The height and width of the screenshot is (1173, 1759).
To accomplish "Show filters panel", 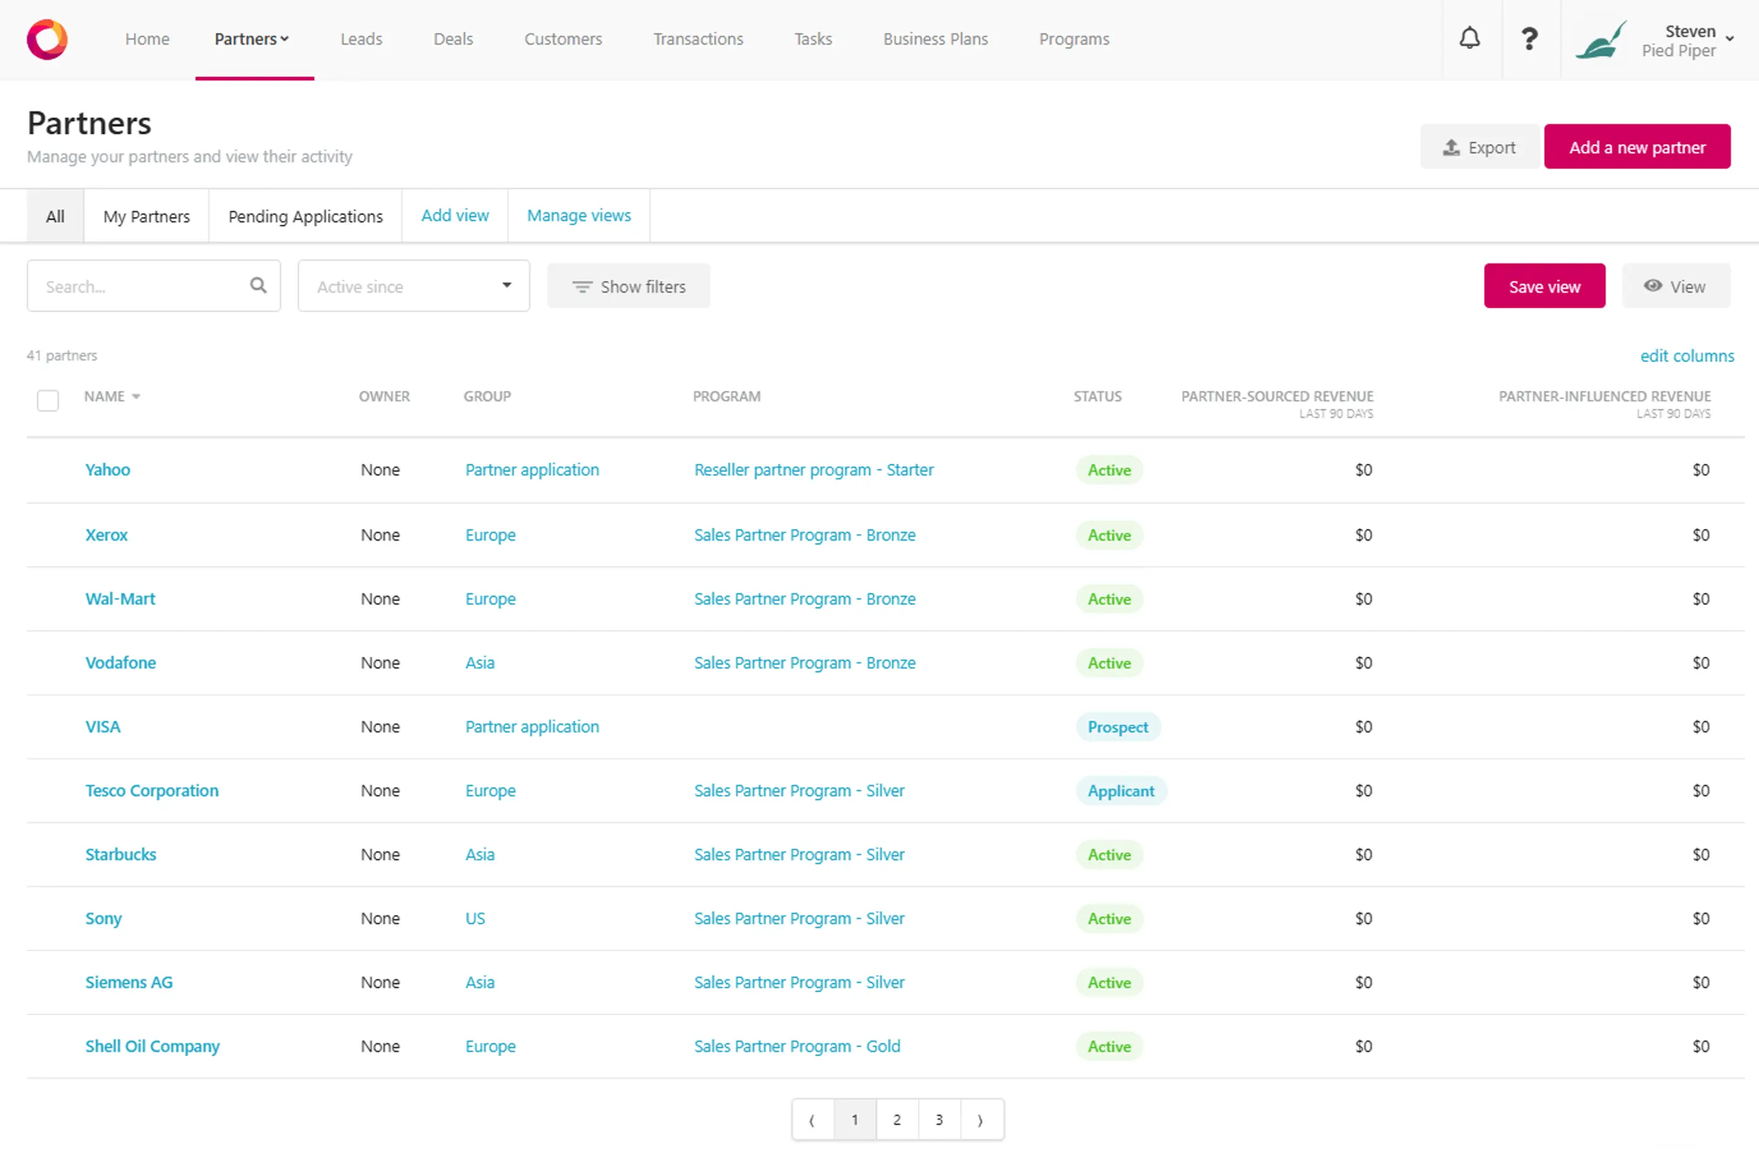I will click(x=628, y=287).
